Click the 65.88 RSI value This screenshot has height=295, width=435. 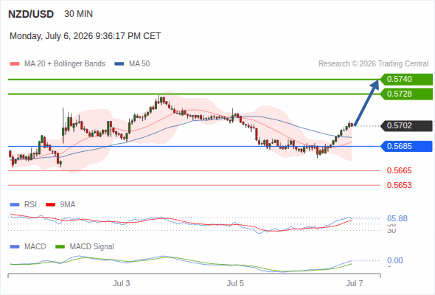point(397,219)
